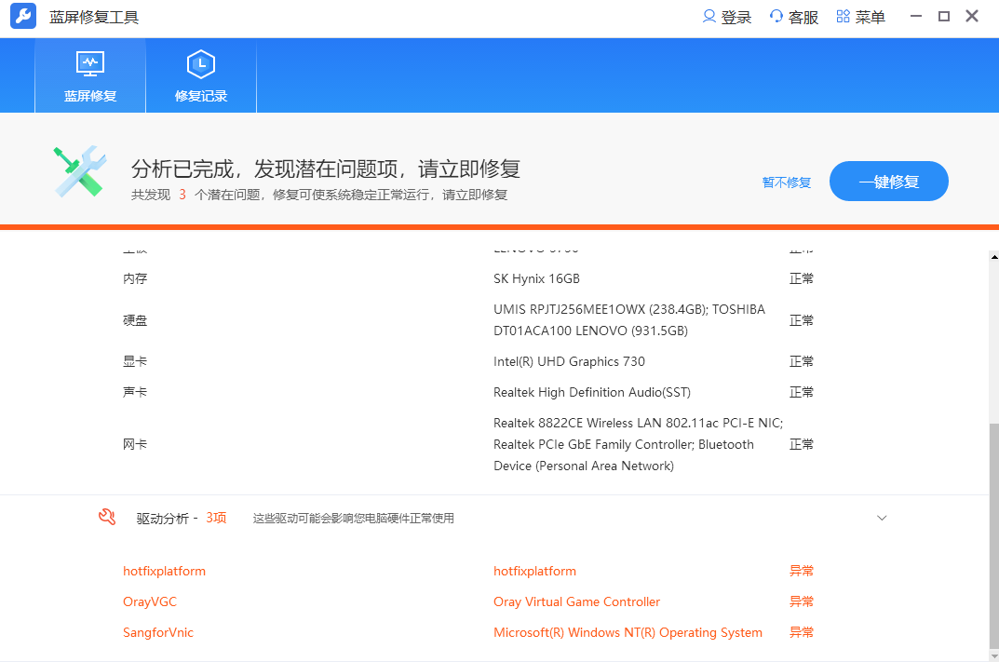The width and height of the screenshot is (999, 662).
Task: Select the hotfixplatform driver entry
Action: (164, 571)
